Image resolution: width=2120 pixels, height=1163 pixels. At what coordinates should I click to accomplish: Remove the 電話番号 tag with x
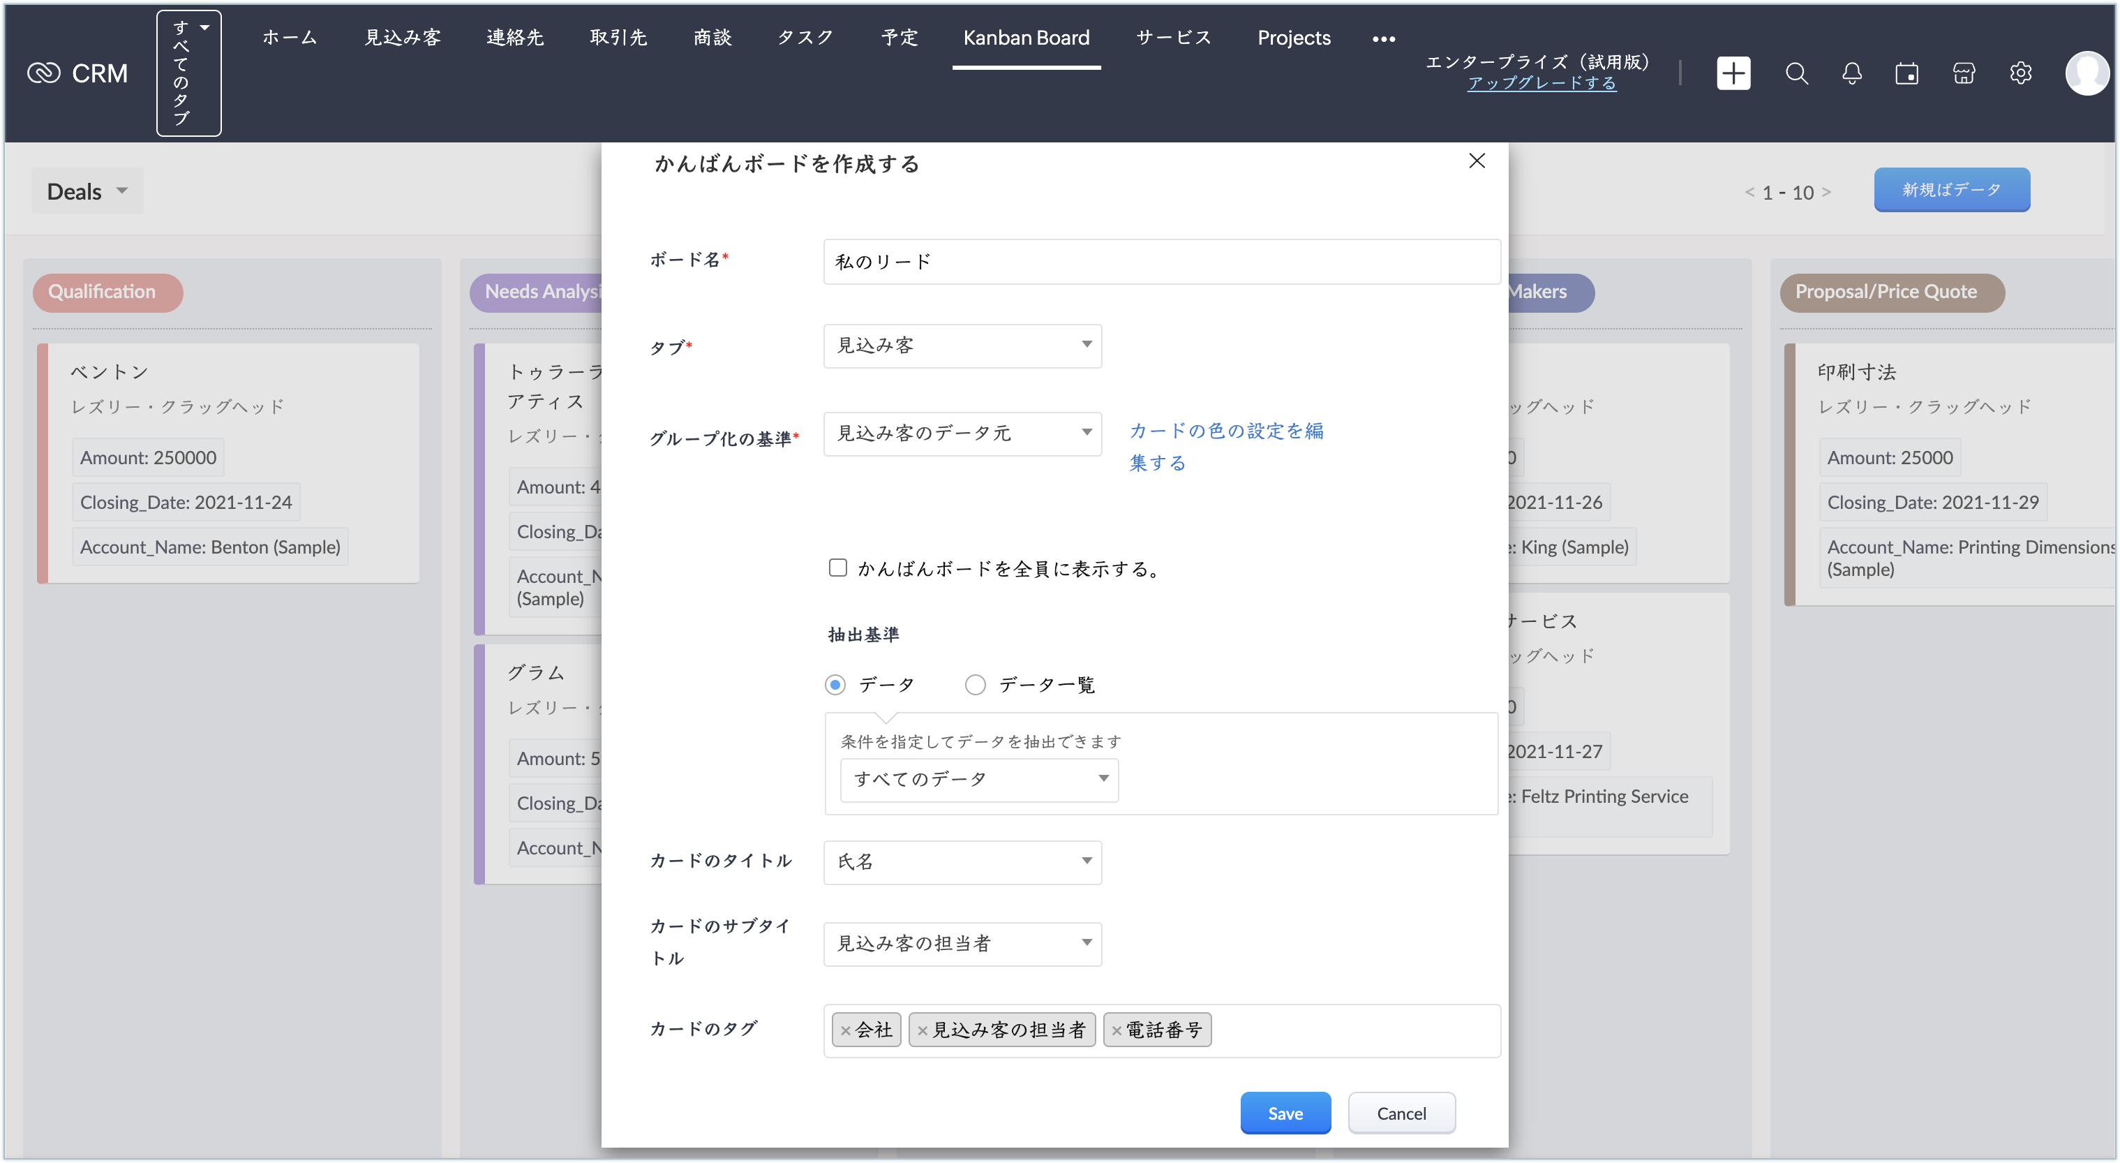click(1116, 1030)
